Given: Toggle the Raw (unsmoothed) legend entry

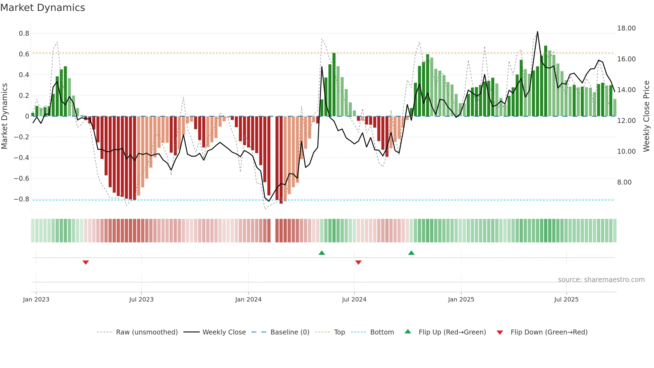Looking at the screenshot, I should [137, 332].
